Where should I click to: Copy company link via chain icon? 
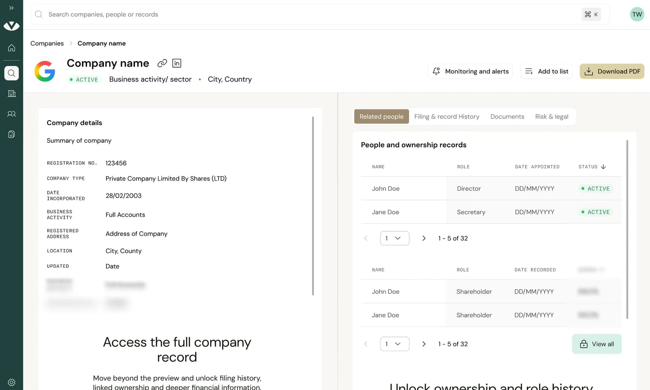162,63
